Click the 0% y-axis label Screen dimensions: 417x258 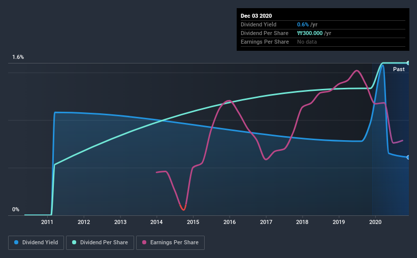click(16, 210)
